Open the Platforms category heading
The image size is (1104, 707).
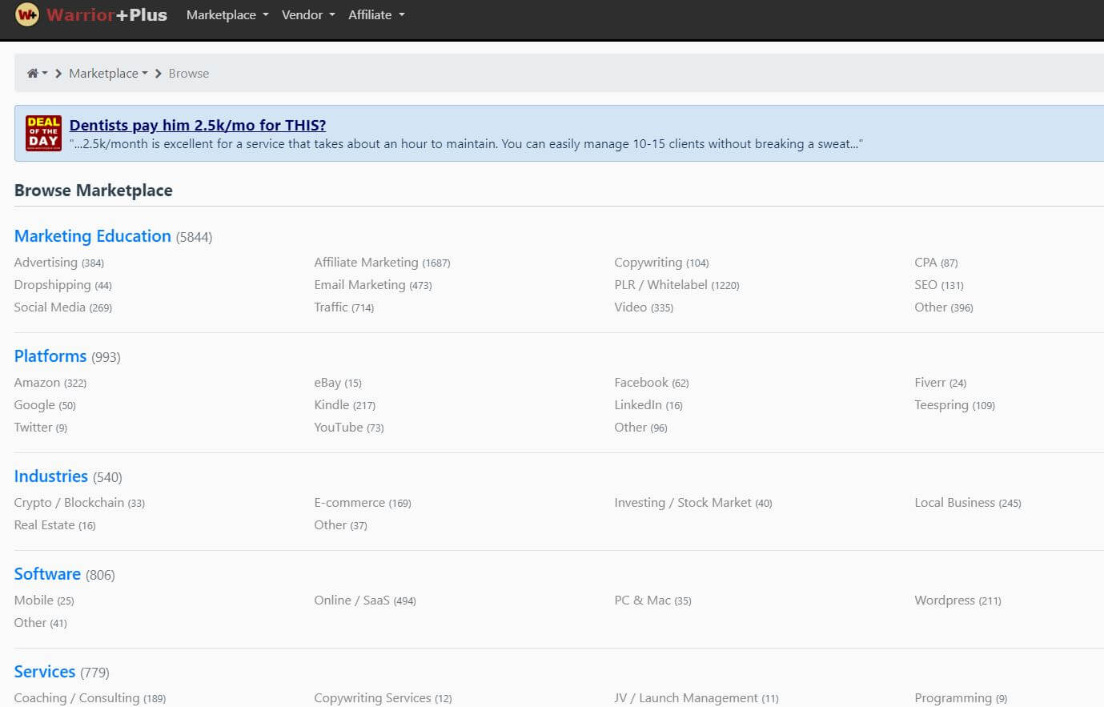50,356
